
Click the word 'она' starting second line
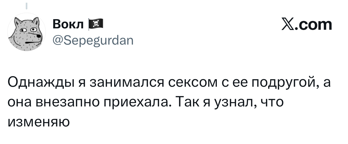pos(20,103)
